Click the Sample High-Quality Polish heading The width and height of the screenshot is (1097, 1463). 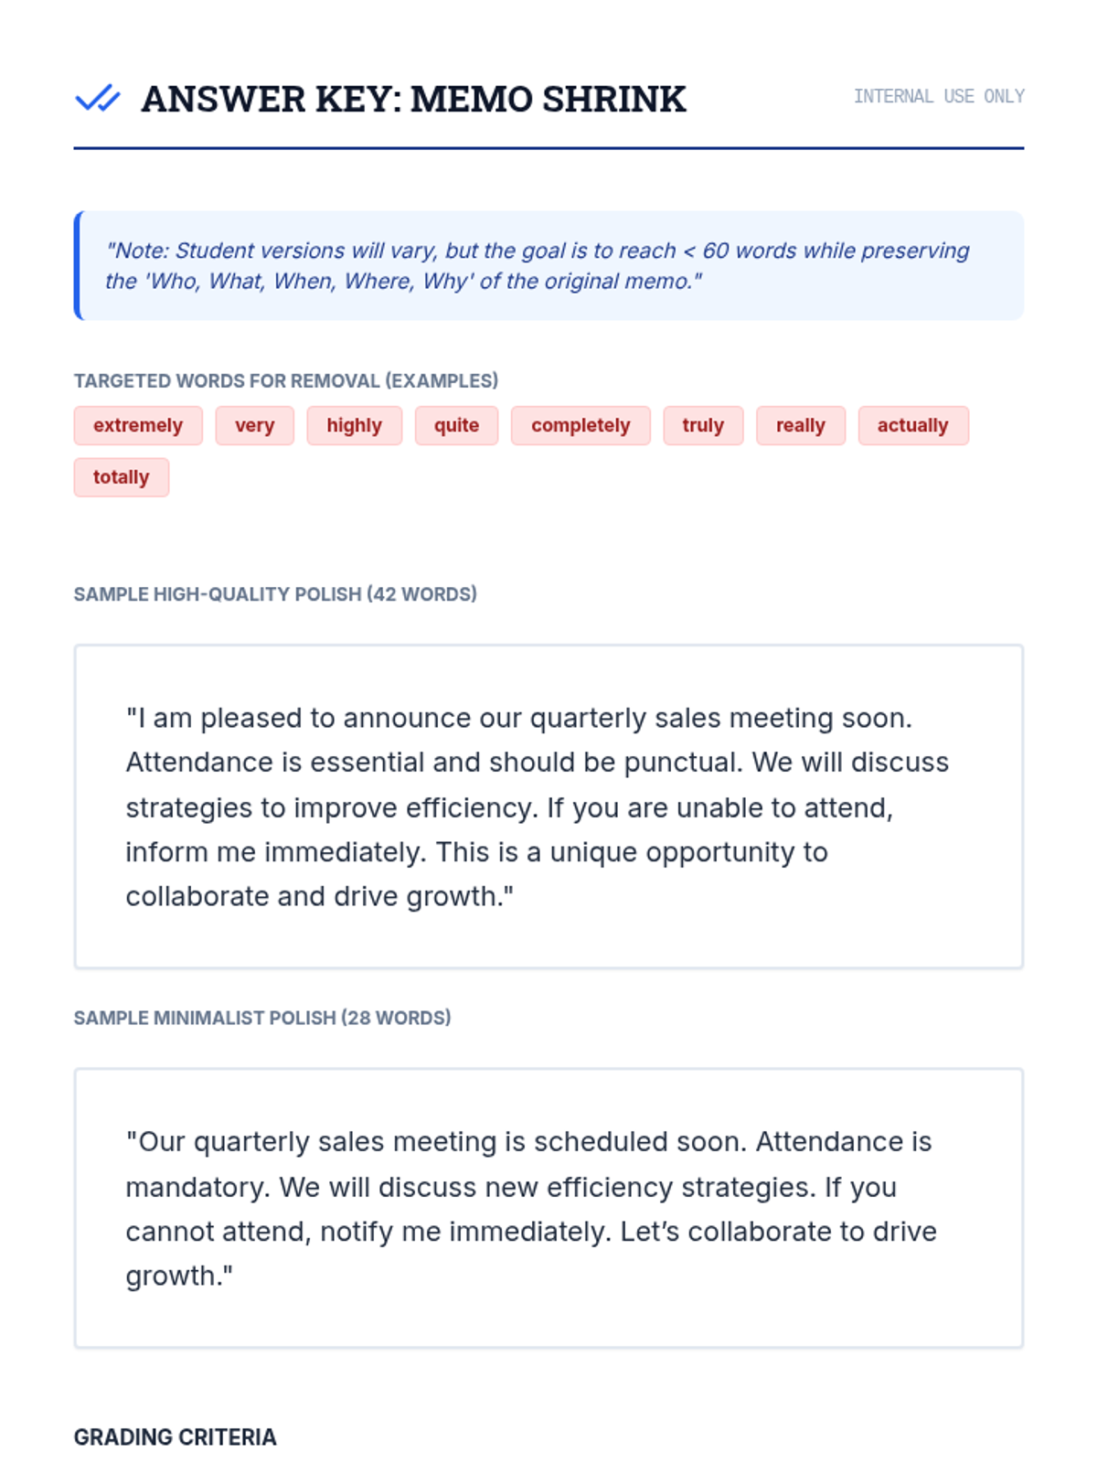(x=275, y=594)
